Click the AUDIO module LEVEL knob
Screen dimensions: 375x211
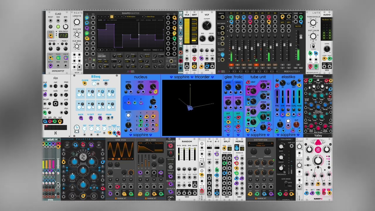pyautogui.click(x=327, y=49)
